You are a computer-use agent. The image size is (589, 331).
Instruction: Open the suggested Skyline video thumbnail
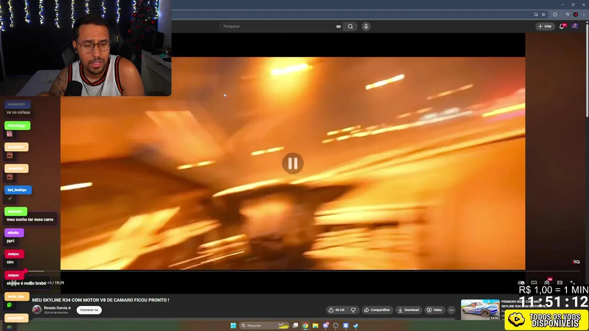pyautogui.click(x=480, y=310)
